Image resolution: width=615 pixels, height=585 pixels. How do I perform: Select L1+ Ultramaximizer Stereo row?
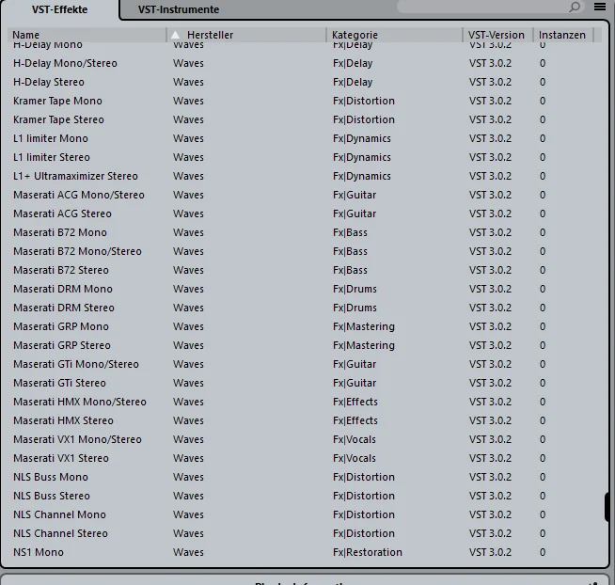[305, 176]
